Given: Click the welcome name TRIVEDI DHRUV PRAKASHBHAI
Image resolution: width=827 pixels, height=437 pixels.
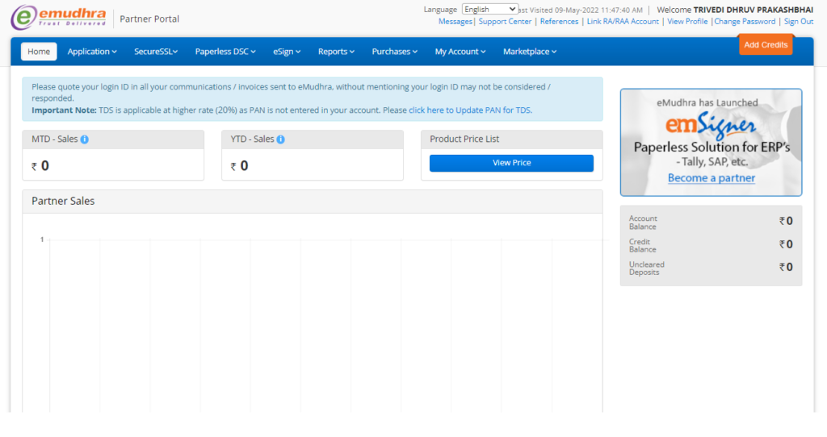Looking at the screenshot, I should click(754, 10).
